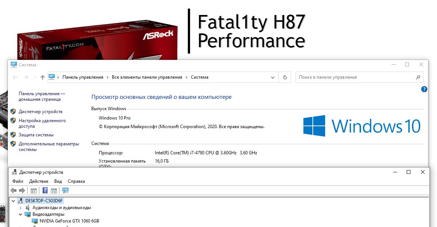Go back in the Система window
The image size is (437, 227).
coord(15,77)
